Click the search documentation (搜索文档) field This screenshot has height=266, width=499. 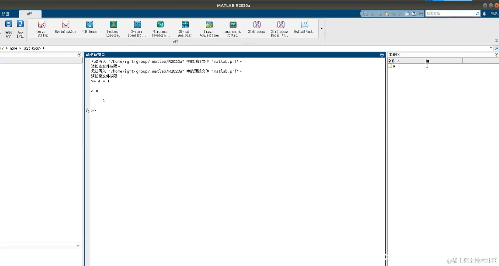coord(450,14)
